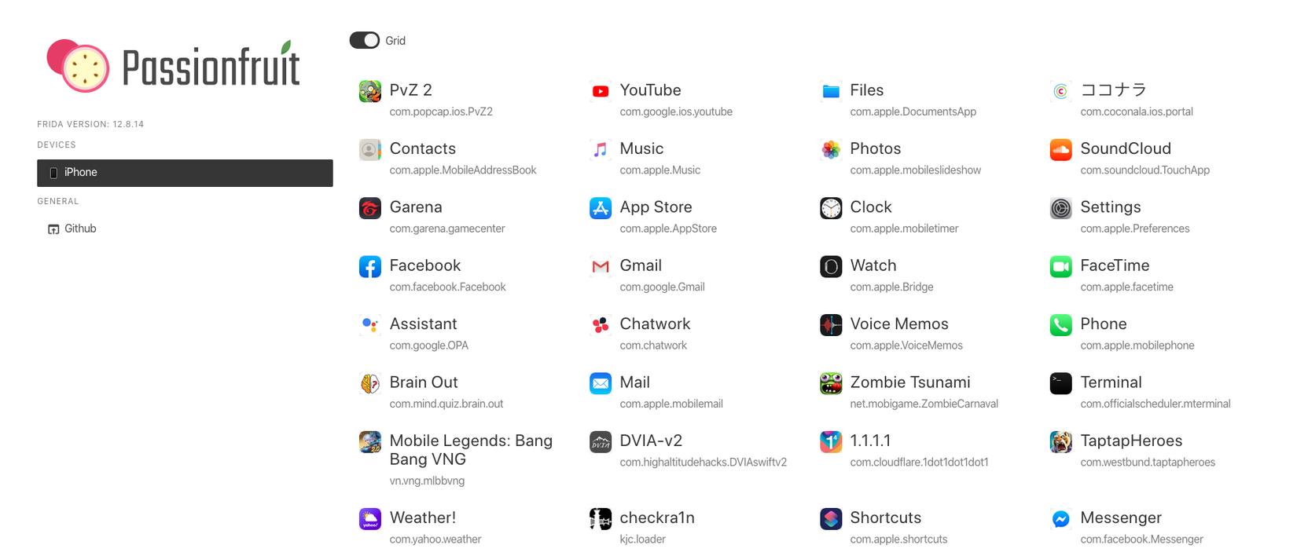The width and height of the screenshot is (1297, 556).
Task: Select the Terminal app icon
Action: (1061, 384)
